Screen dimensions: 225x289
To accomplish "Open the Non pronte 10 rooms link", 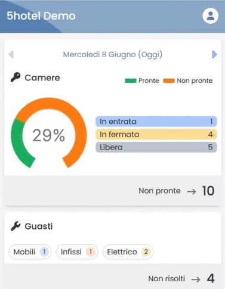I will coord(177,191).
